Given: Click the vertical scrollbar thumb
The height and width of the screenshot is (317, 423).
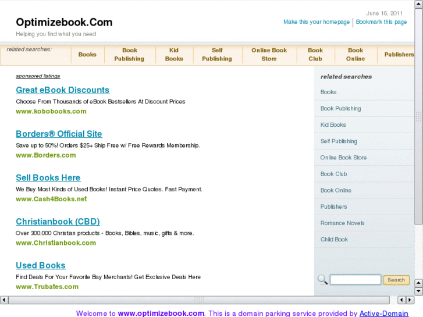Looking at the screenshot, I should pyautogui.click(x=418, y=116).
